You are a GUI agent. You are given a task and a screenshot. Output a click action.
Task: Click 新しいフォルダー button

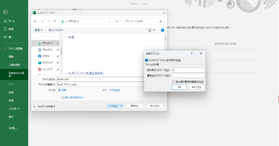point(56,30)
